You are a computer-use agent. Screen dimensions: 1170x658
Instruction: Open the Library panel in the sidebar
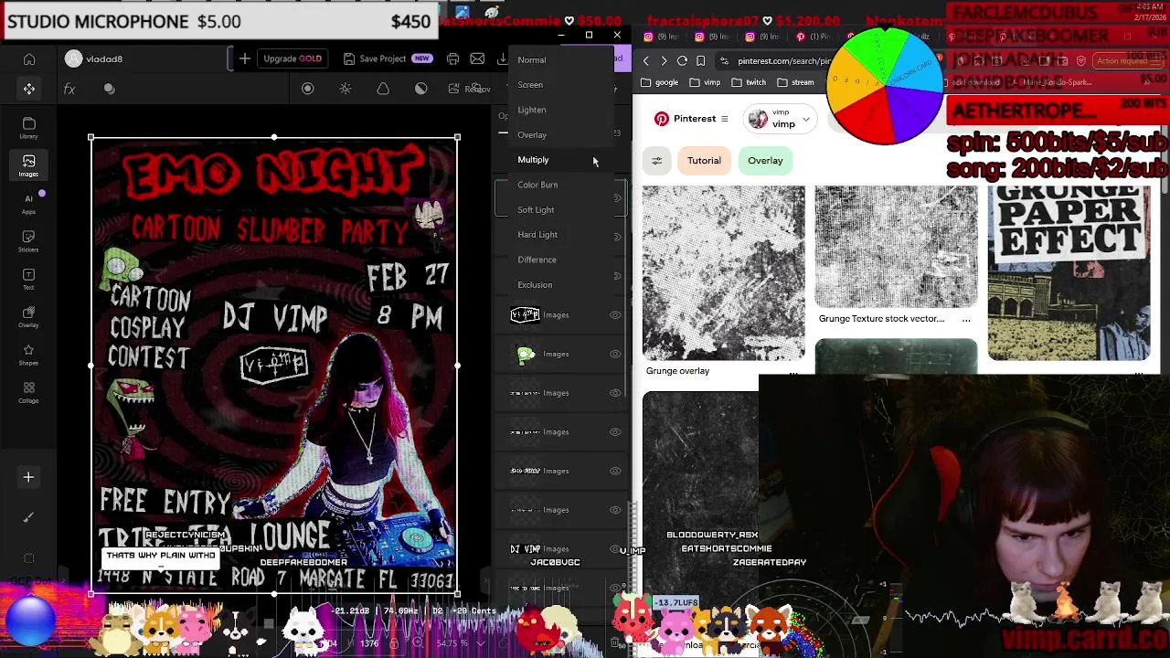(x=29, y=128)
